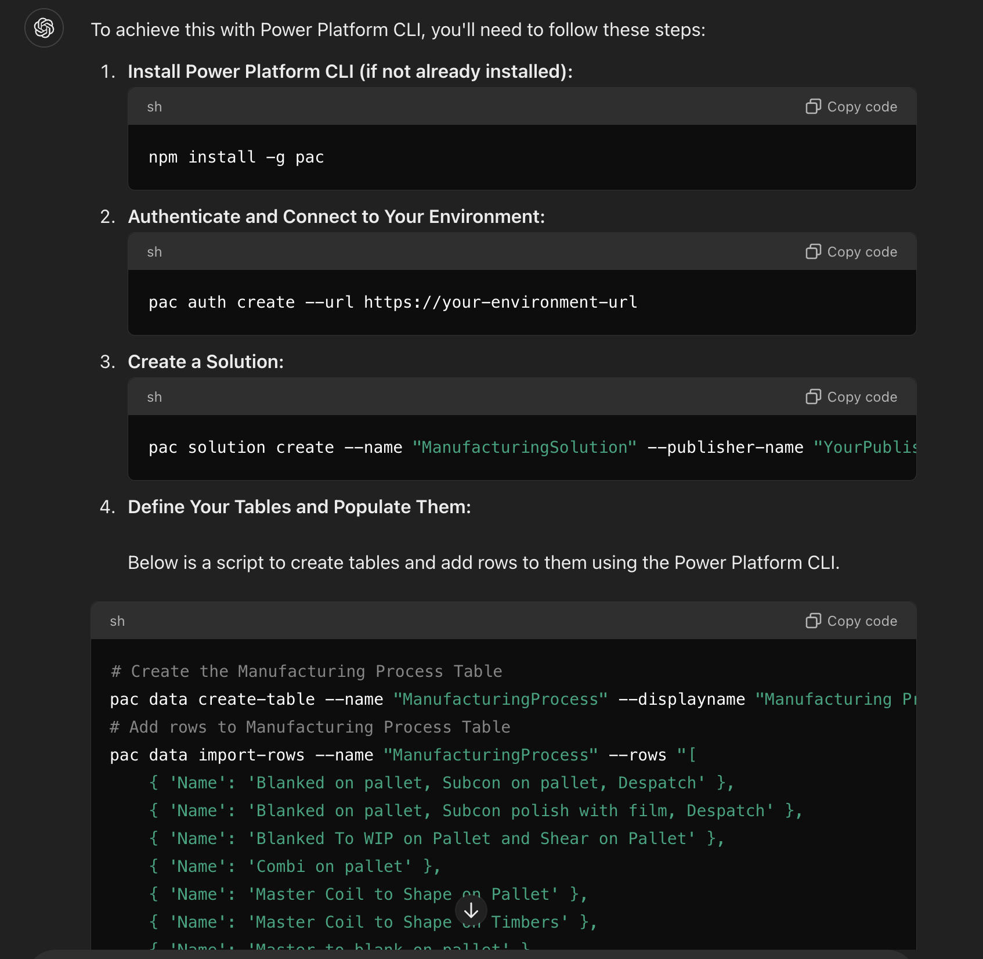Copy code for pac auth create command
Image resolution: width=983 pixels, height=959 pixels.
tap(851, 252)
